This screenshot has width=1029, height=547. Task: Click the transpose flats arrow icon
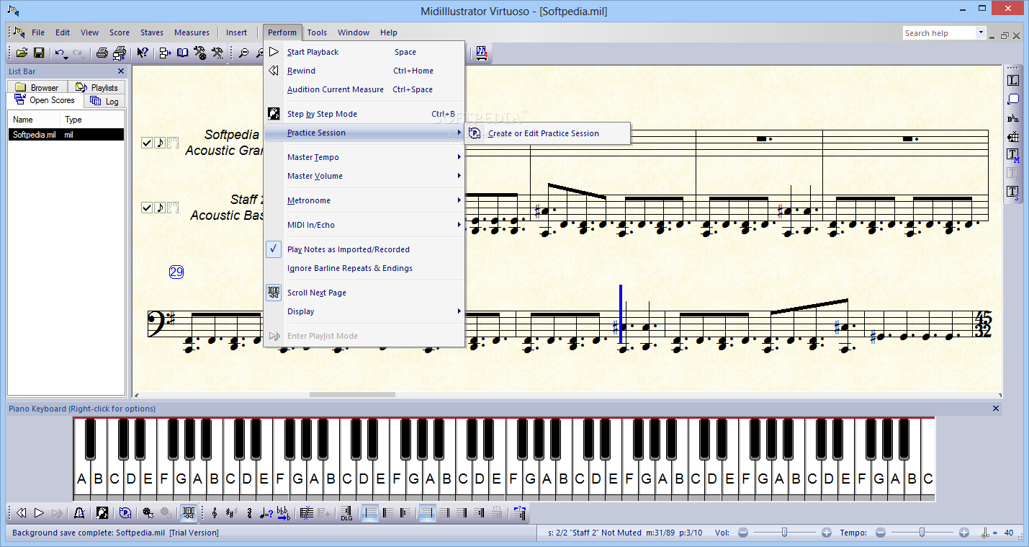coord(283,513)
